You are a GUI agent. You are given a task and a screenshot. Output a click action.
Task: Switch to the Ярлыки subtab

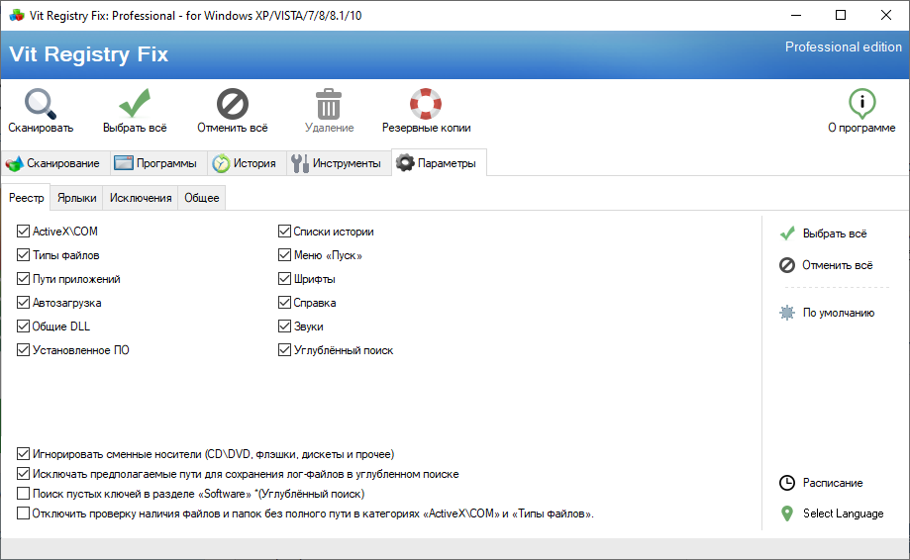(x=76, y=198)
